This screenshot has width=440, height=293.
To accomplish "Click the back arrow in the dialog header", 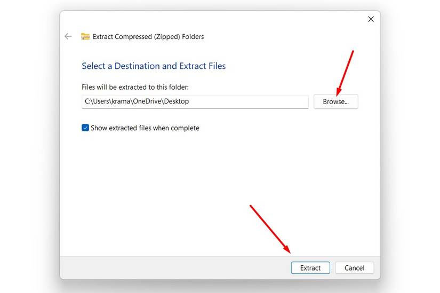I will pyautogui.click(x=68, y=36).
